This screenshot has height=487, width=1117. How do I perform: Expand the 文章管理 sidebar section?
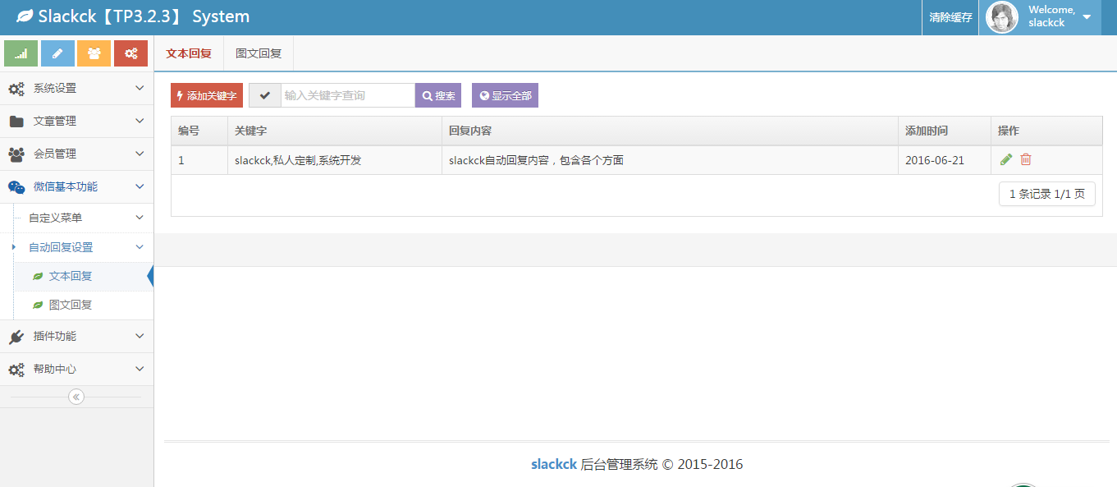coord(76,121)
